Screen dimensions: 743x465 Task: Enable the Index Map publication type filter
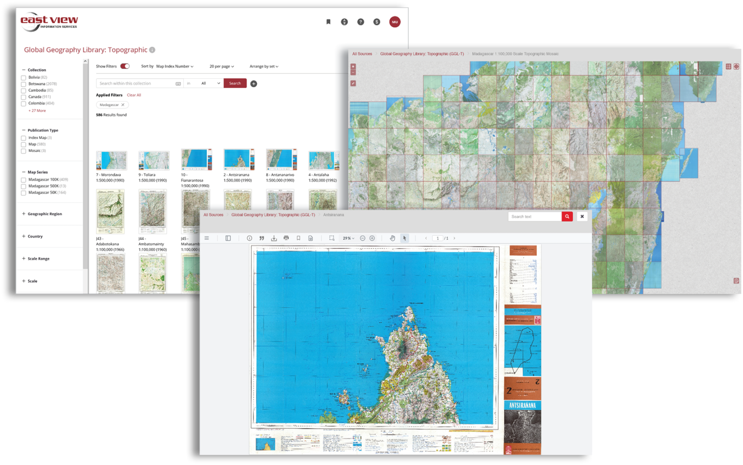tap(23, 137)
